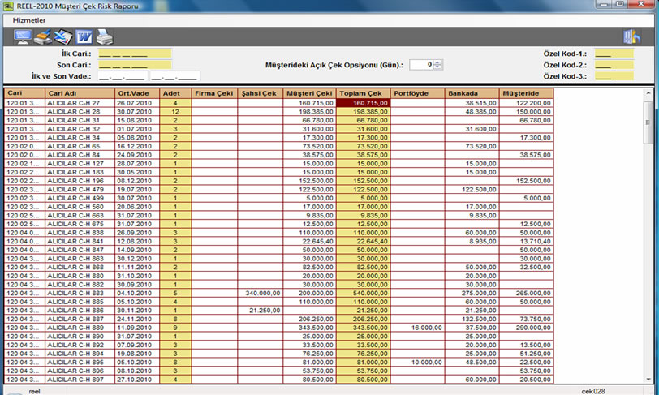Click the 122.500,00 Bankada value

tap(479, 190)
